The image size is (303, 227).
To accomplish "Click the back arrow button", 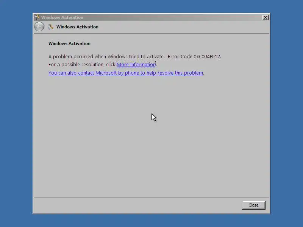I will coord(39,26).
